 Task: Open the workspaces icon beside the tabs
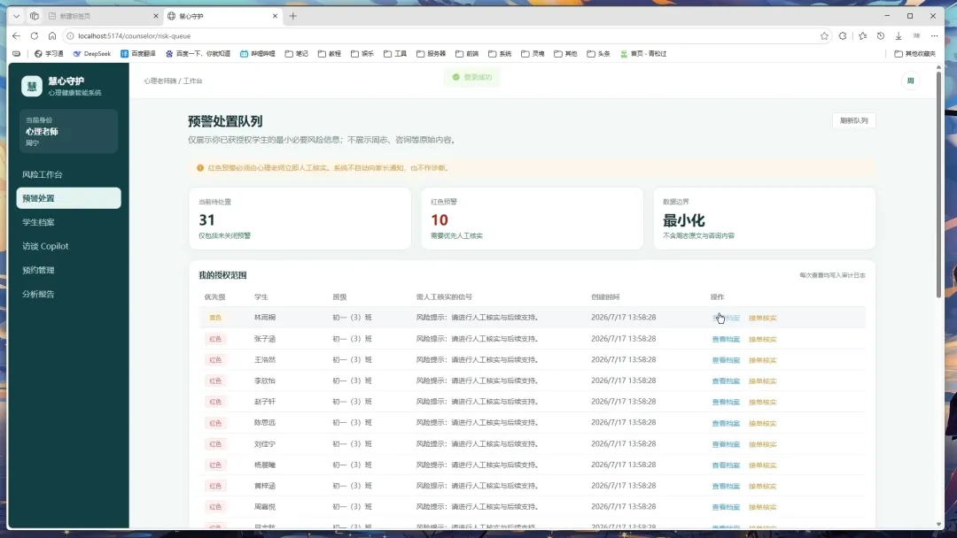click(x=35, y=16)
